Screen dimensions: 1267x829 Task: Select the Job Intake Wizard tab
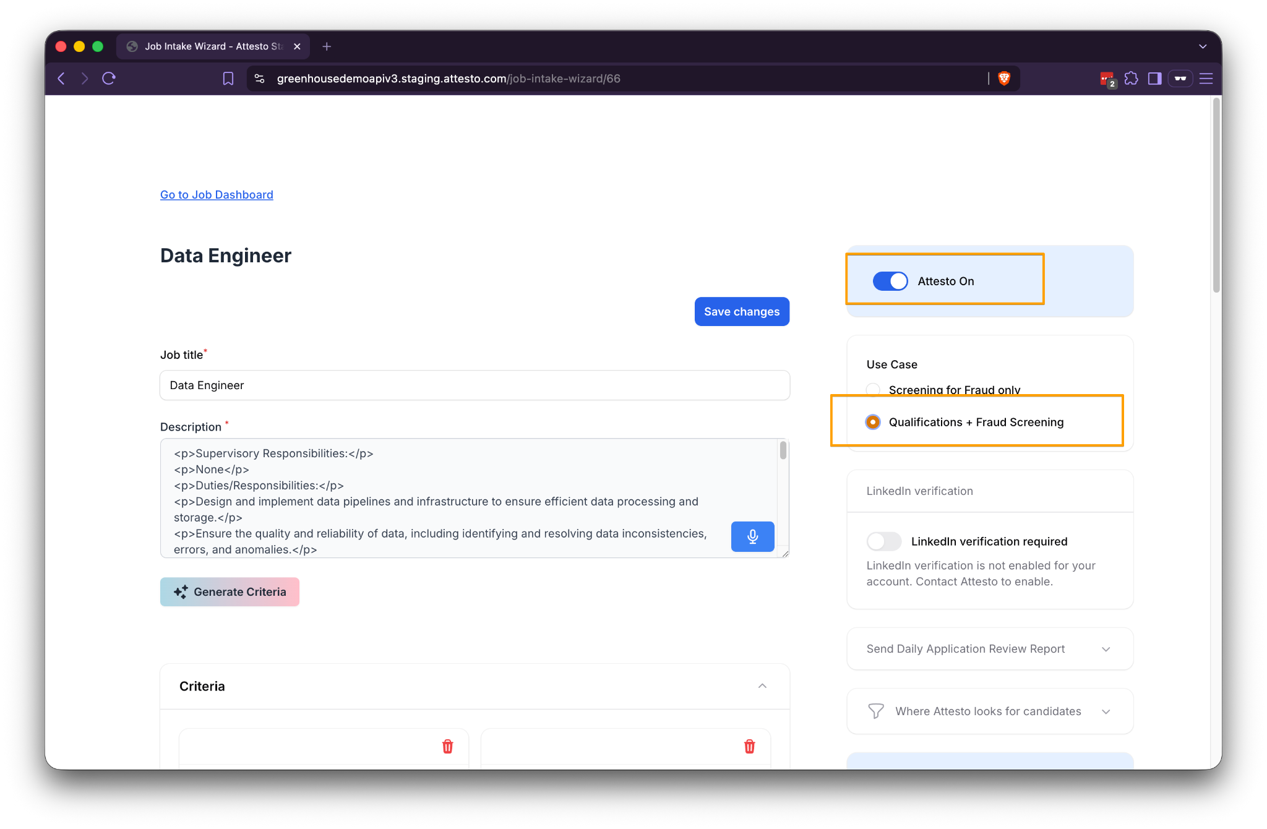(x=213, y=46)
